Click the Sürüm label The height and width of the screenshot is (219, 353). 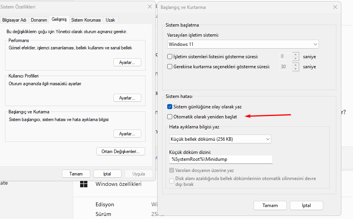coord(103,214)
